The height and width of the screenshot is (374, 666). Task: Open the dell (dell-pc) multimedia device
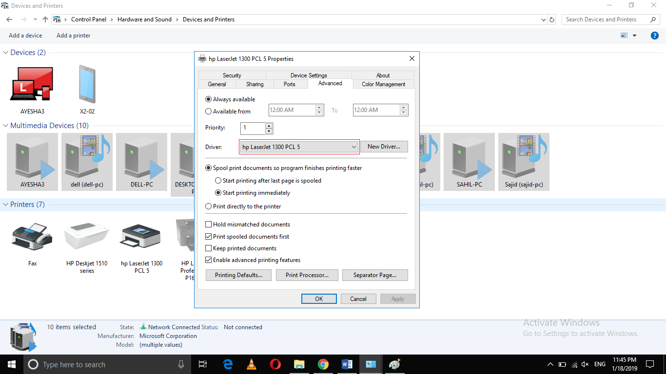pos(87,162)
